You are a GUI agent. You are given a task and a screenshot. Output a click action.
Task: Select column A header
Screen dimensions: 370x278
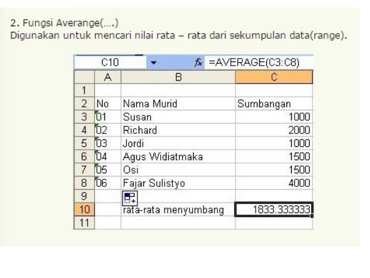pyautogui.click(x=108, y=77)
